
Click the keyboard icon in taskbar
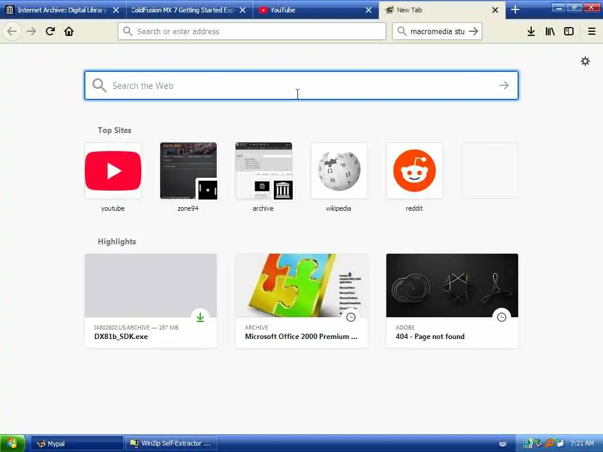(503, 444)
